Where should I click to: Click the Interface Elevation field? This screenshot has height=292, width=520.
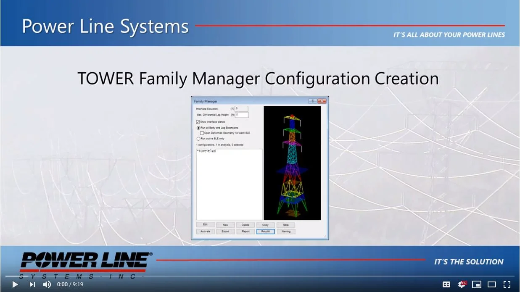(241, 108)
